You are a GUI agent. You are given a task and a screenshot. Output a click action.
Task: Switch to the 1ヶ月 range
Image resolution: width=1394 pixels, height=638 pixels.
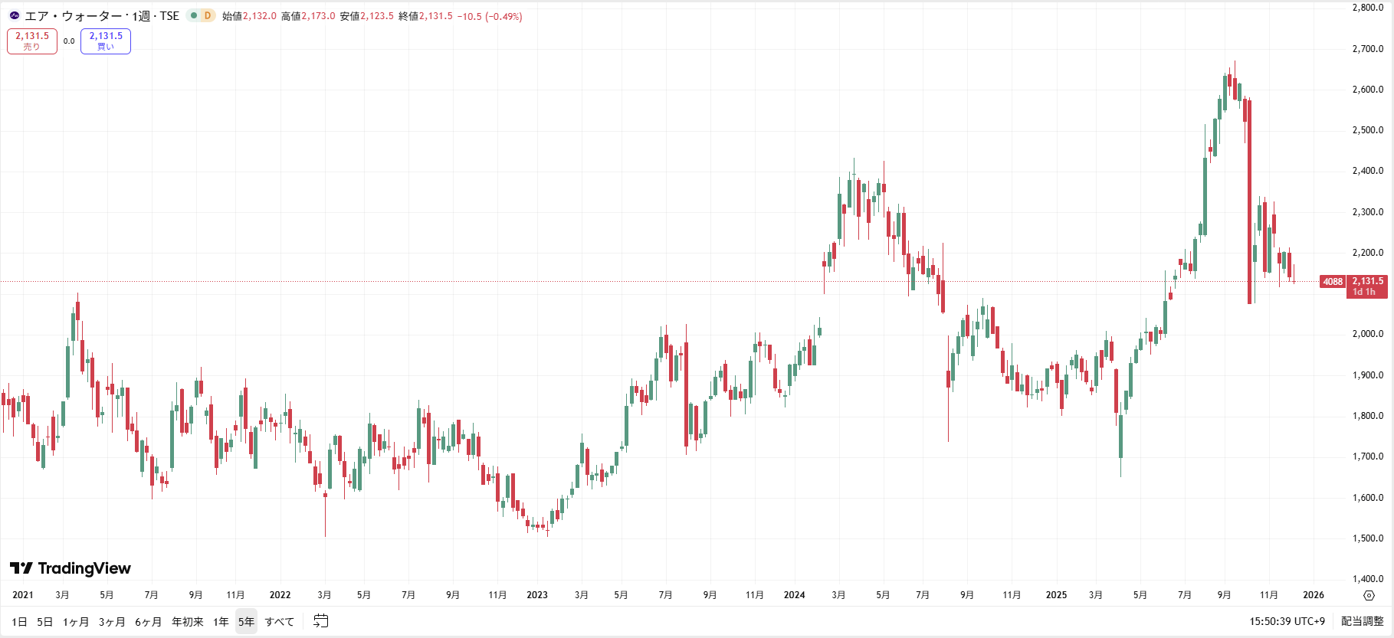[76, 622]
